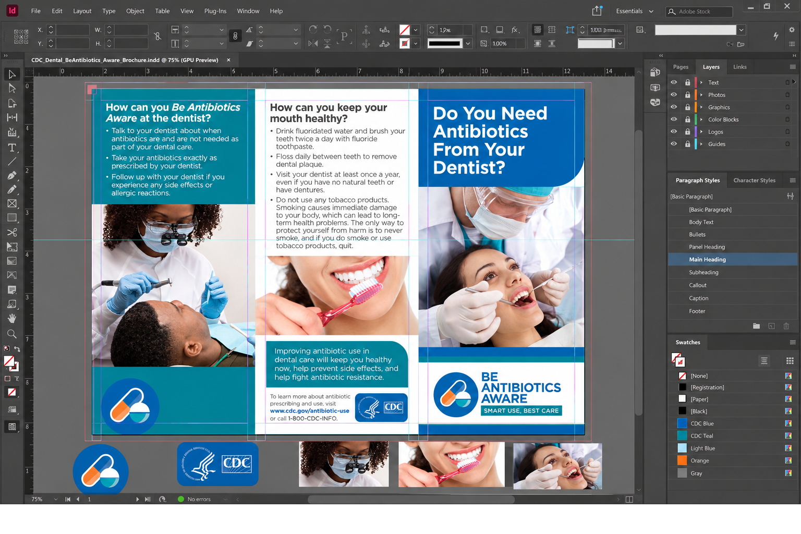801x534 pixels.
Task: Open the Layout menu
Action: tap(82, 11)
